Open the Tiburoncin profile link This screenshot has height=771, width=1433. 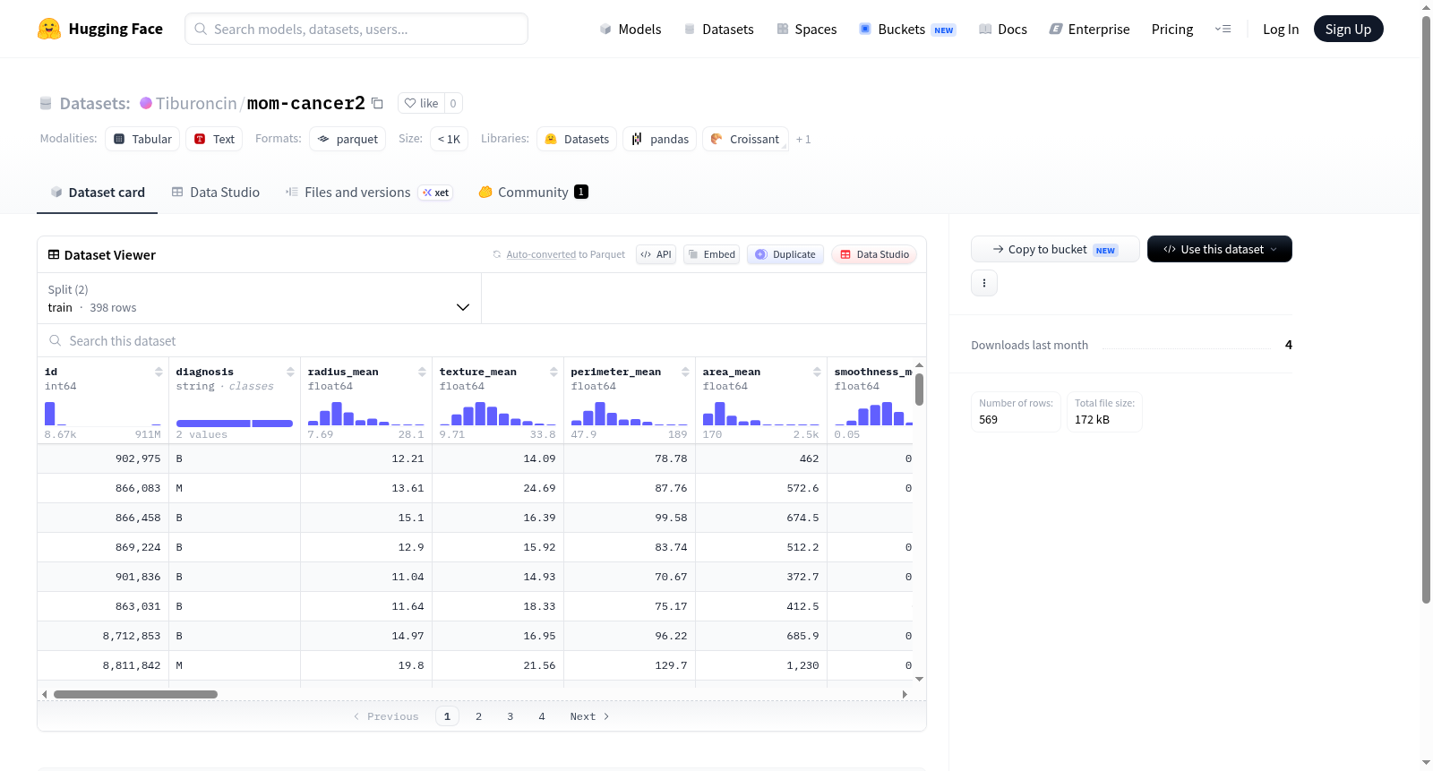tap(196, 103)
